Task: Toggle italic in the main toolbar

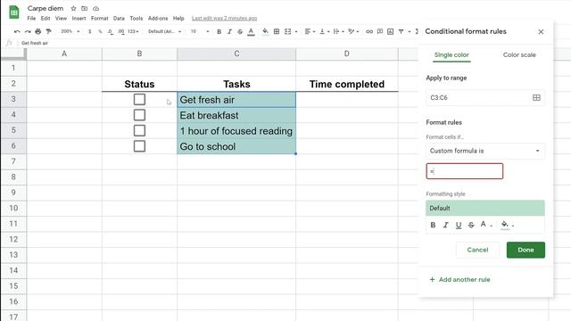Action: (229, 32)
